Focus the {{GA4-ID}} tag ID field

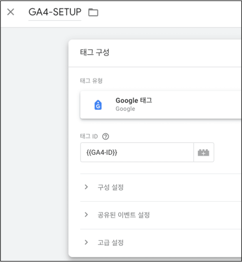tap(137, 152)
